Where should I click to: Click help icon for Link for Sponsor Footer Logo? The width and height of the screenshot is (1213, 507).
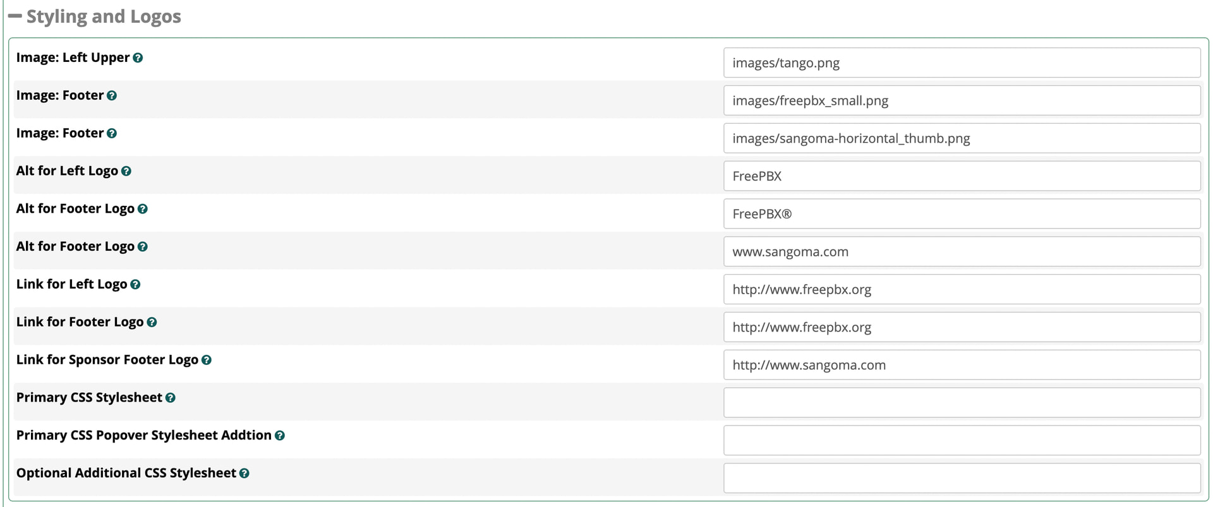pyautogui.click(x=206, y=361)
